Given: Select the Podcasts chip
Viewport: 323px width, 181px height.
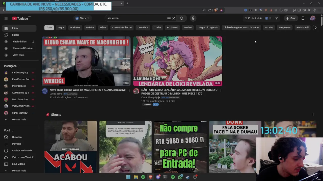Looking at the screenshot, I should [75, 28].
